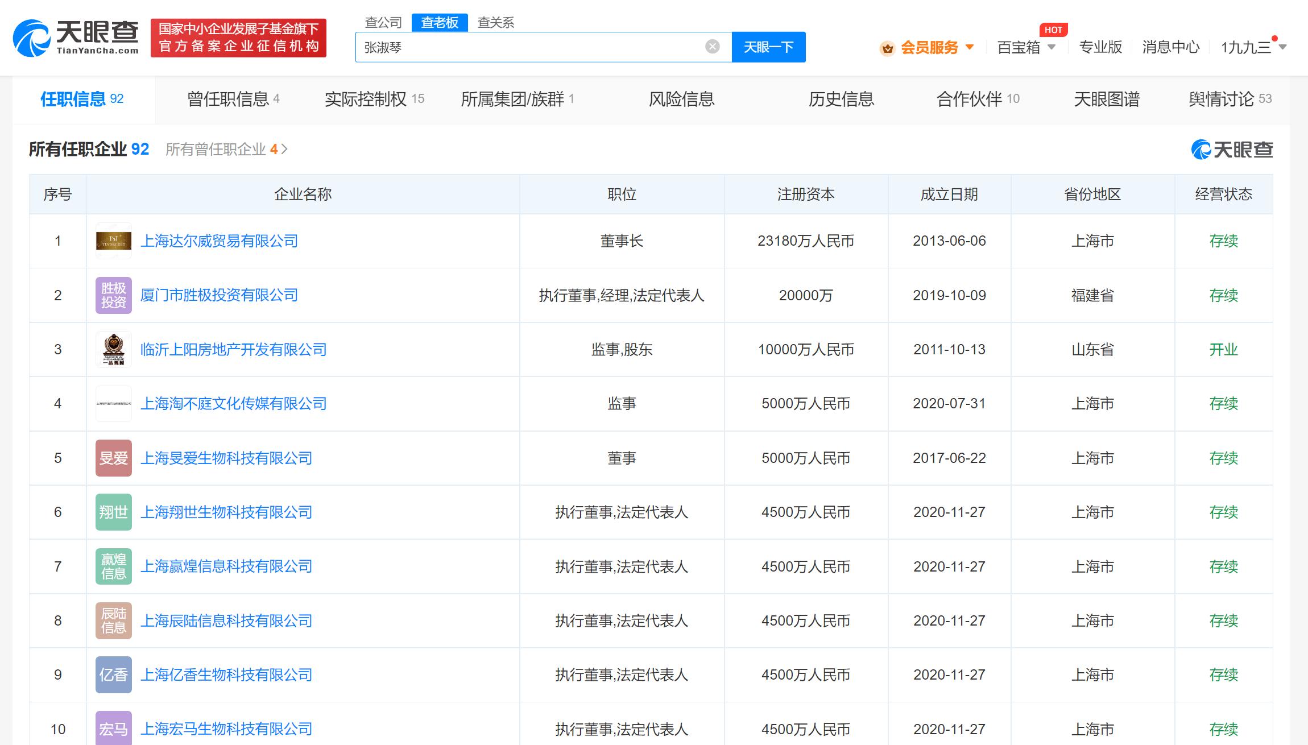Expand the 会员服务 dropdown menu
Image resolution: width=1308 pixels, height=745 pixels.
coord(970,47)
